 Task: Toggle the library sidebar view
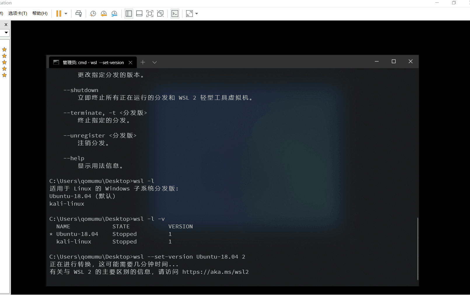[129, 13]
